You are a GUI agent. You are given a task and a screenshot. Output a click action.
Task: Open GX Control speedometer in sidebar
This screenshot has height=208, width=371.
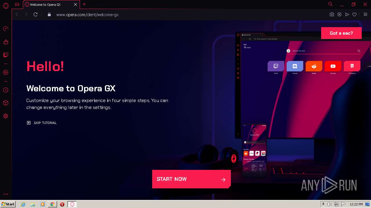coord(6,29)
